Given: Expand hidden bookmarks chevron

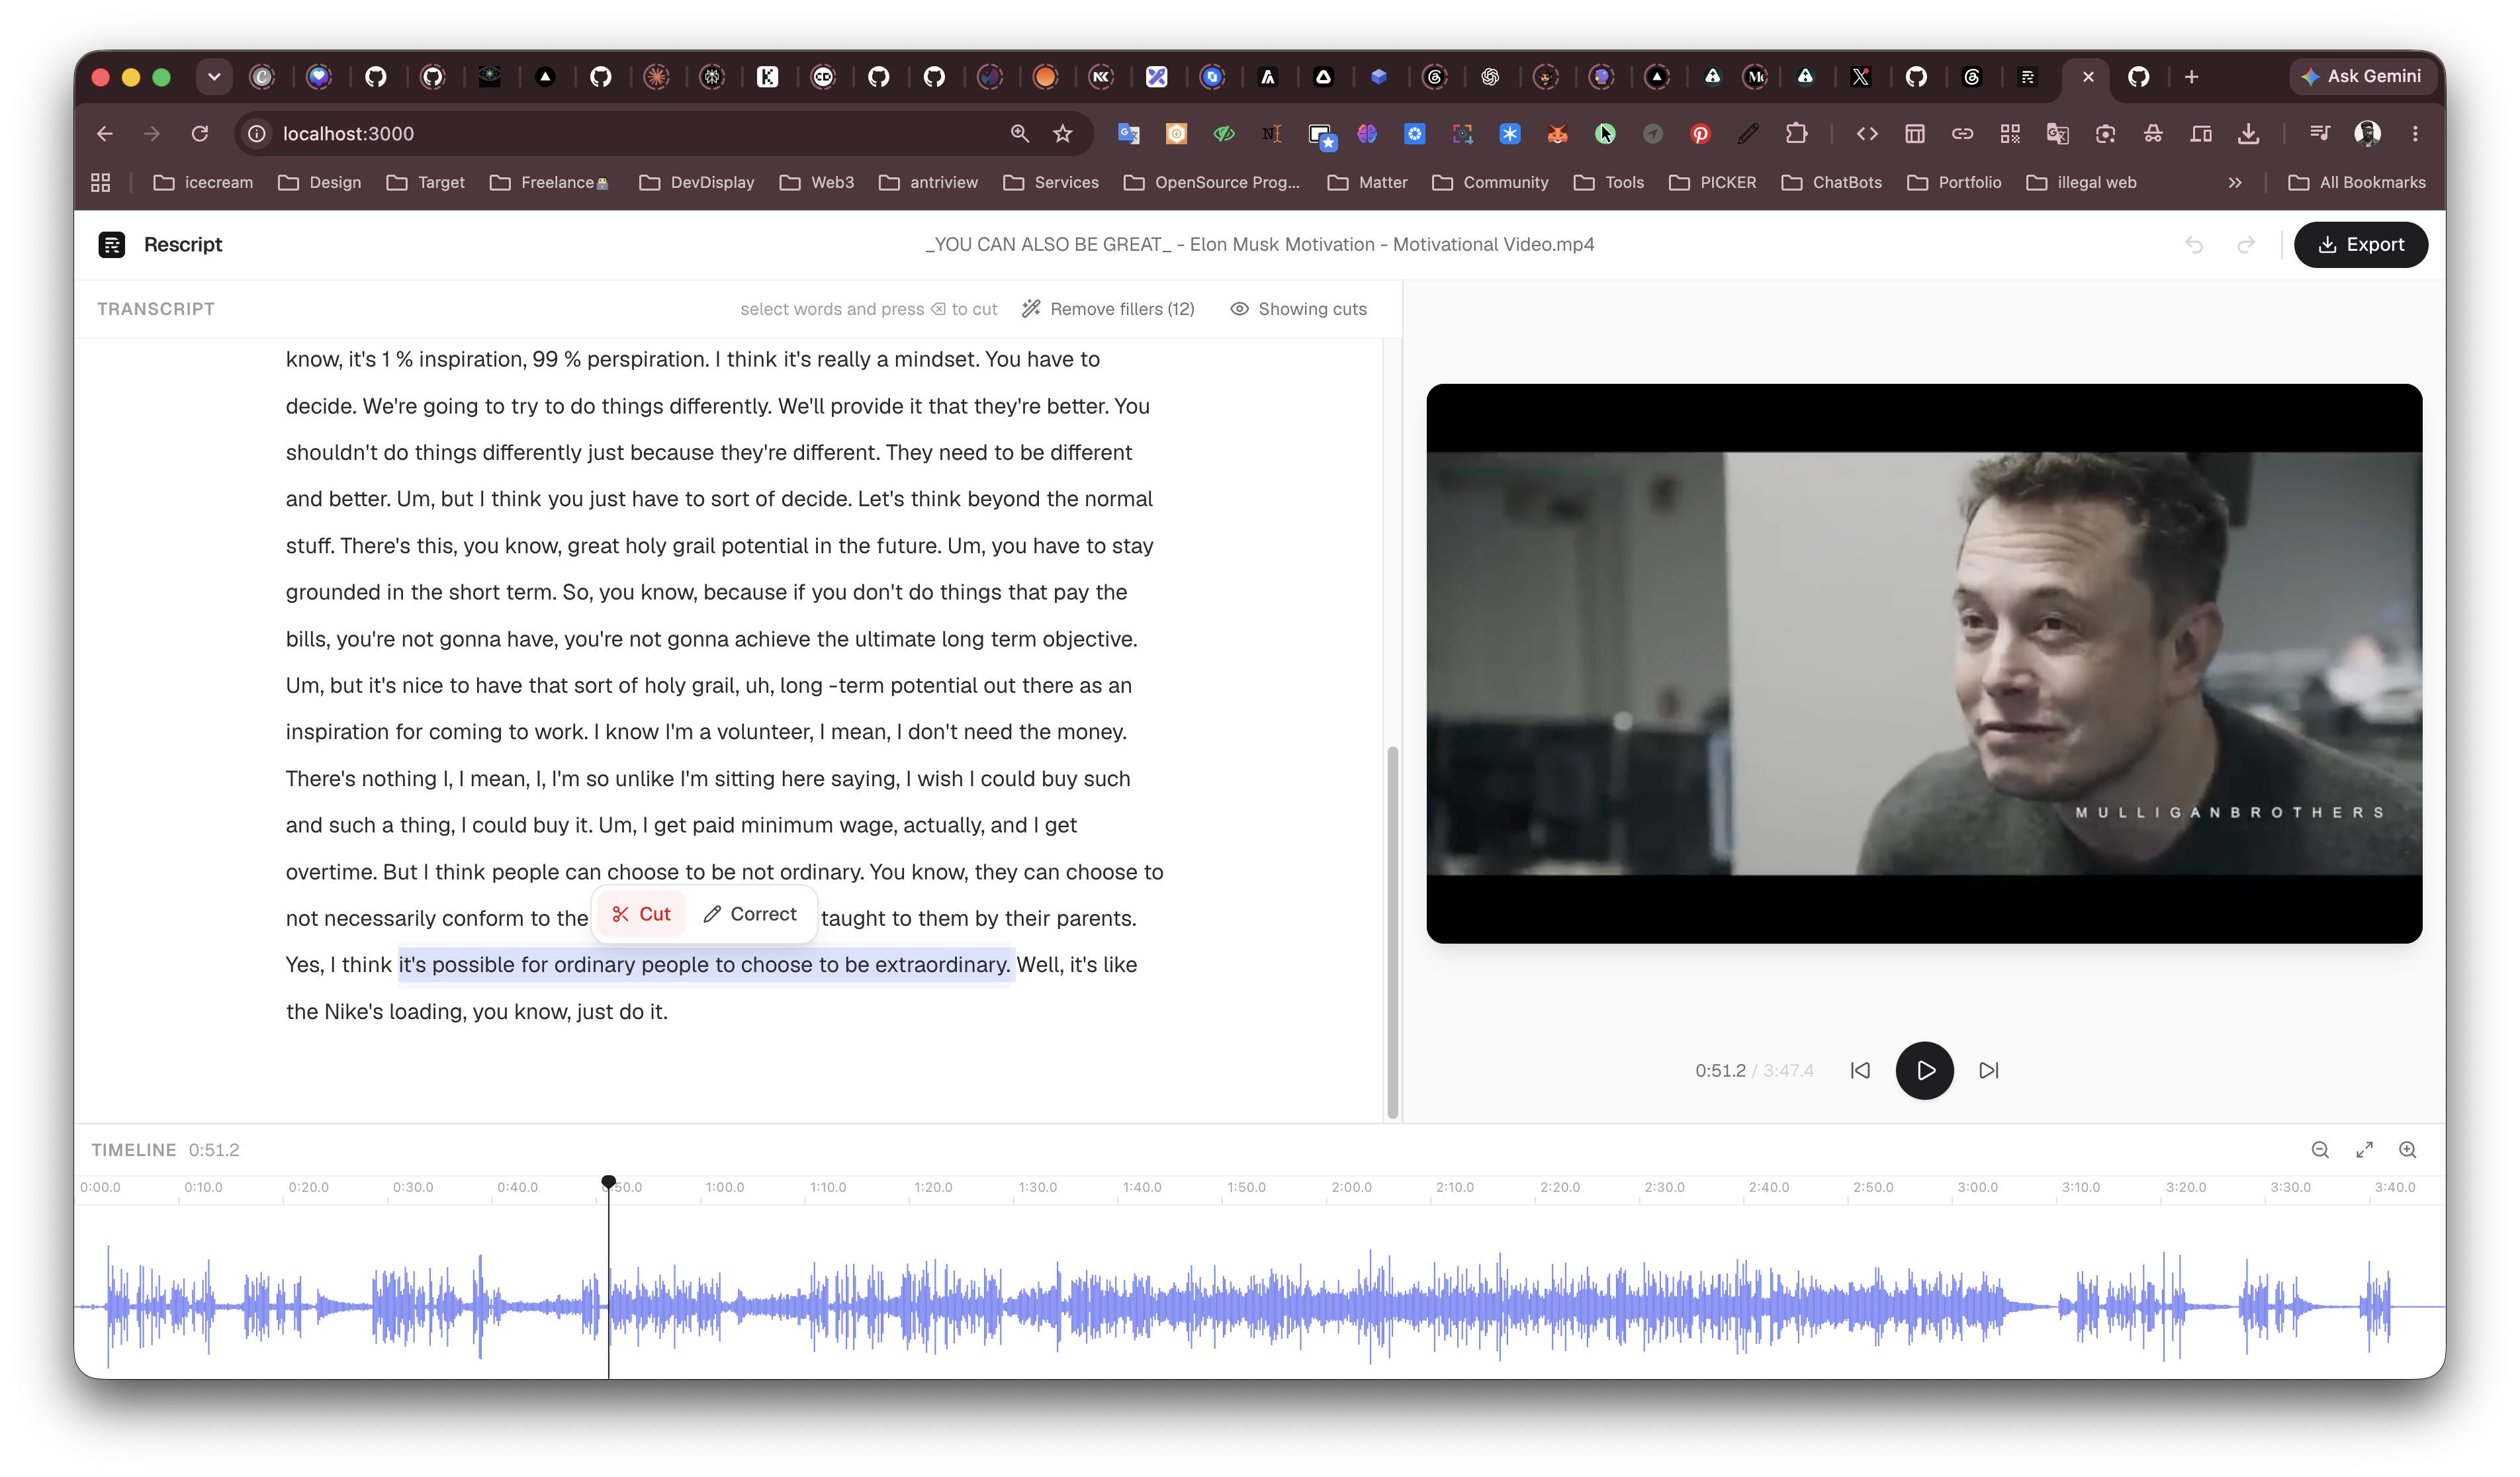Looking at the screenshot, I should [2234, 183].
